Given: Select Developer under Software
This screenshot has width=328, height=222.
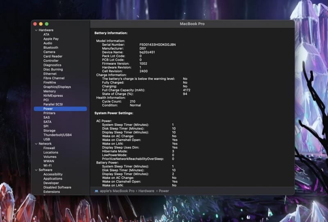Looking at the screenshot, I should coord(51,183).
